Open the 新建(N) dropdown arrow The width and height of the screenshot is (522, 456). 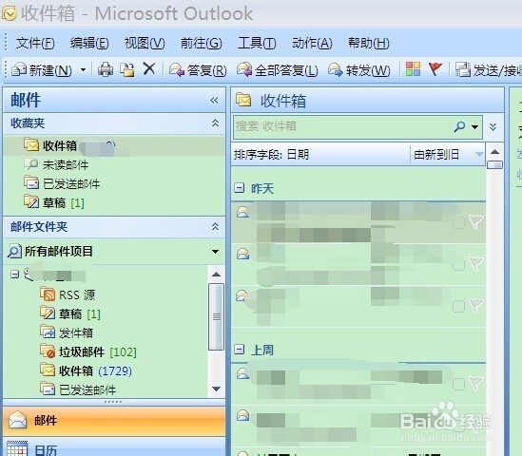84,70
